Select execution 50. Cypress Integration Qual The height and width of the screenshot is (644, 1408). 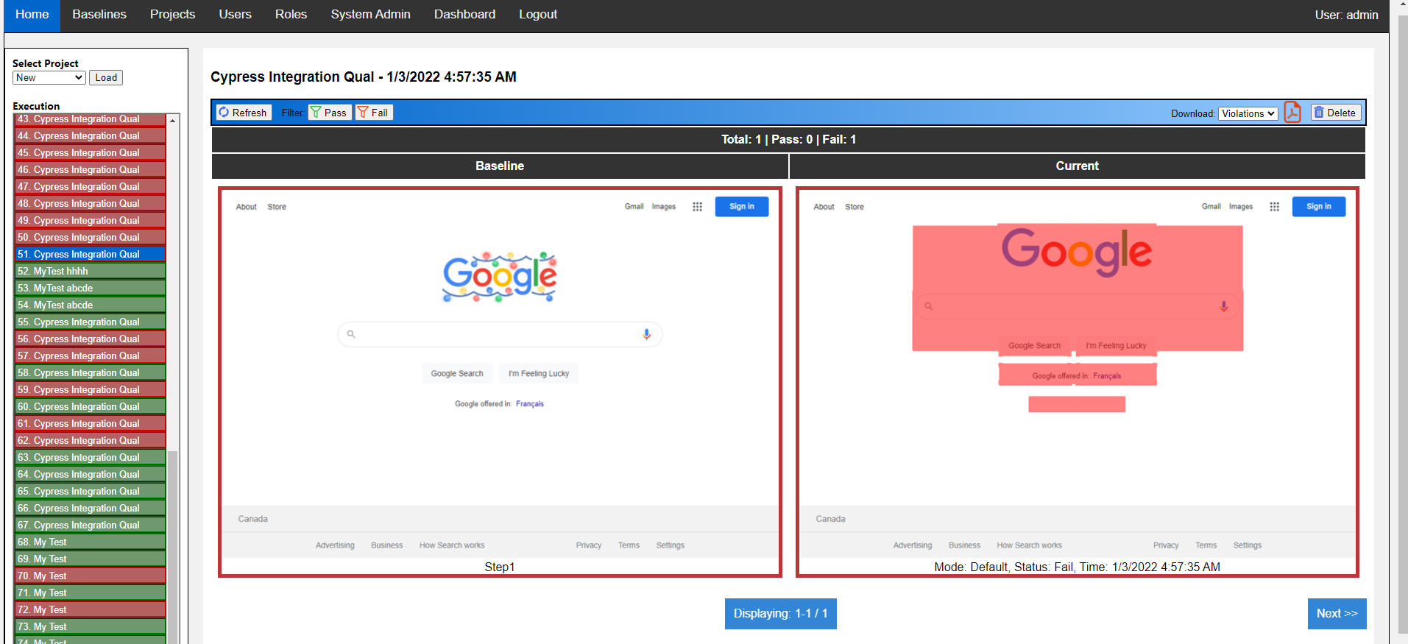[90, 238]
